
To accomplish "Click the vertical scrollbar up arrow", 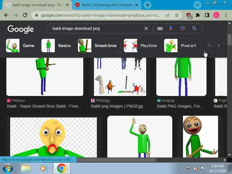I will 229,23.
